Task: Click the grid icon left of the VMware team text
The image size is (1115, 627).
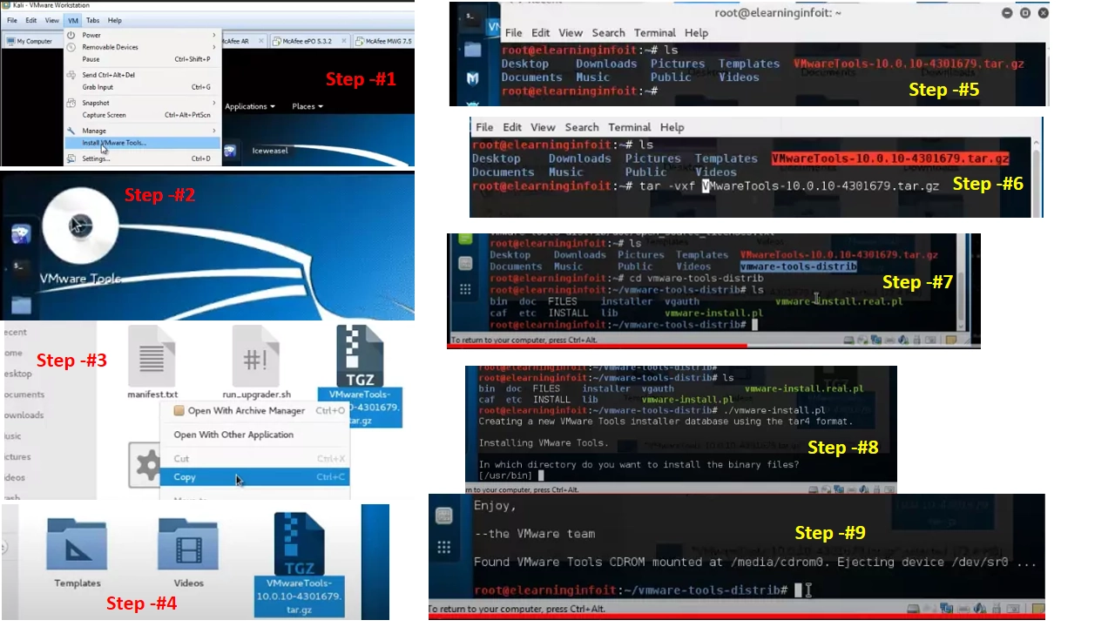Action: pos(444,547)
